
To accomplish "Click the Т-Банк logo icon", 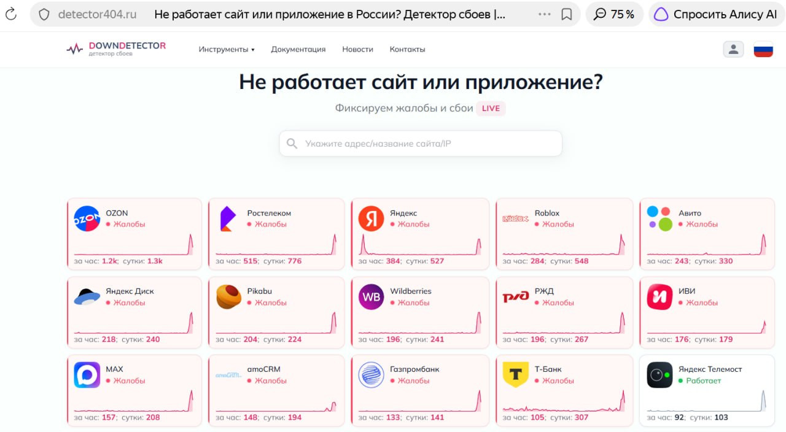I will 516,375.
